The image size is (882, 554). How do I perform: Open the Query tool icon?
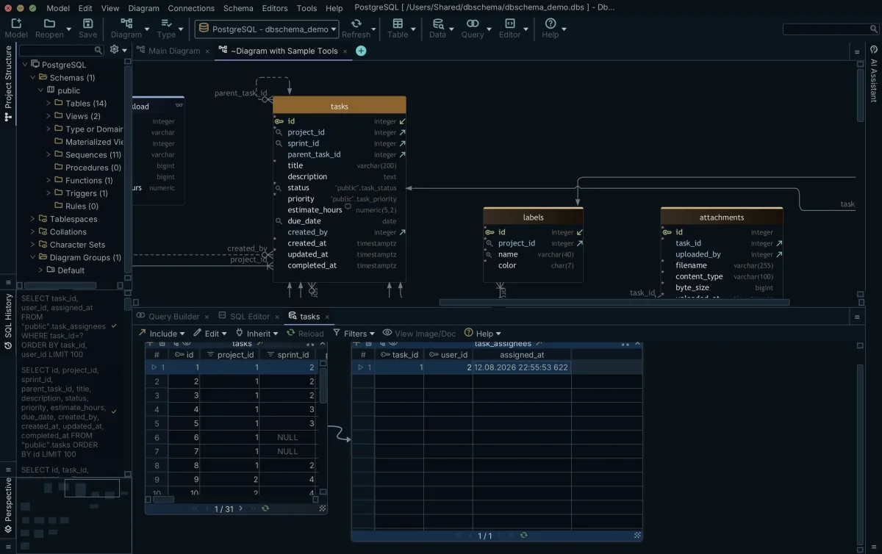[473, 24]
